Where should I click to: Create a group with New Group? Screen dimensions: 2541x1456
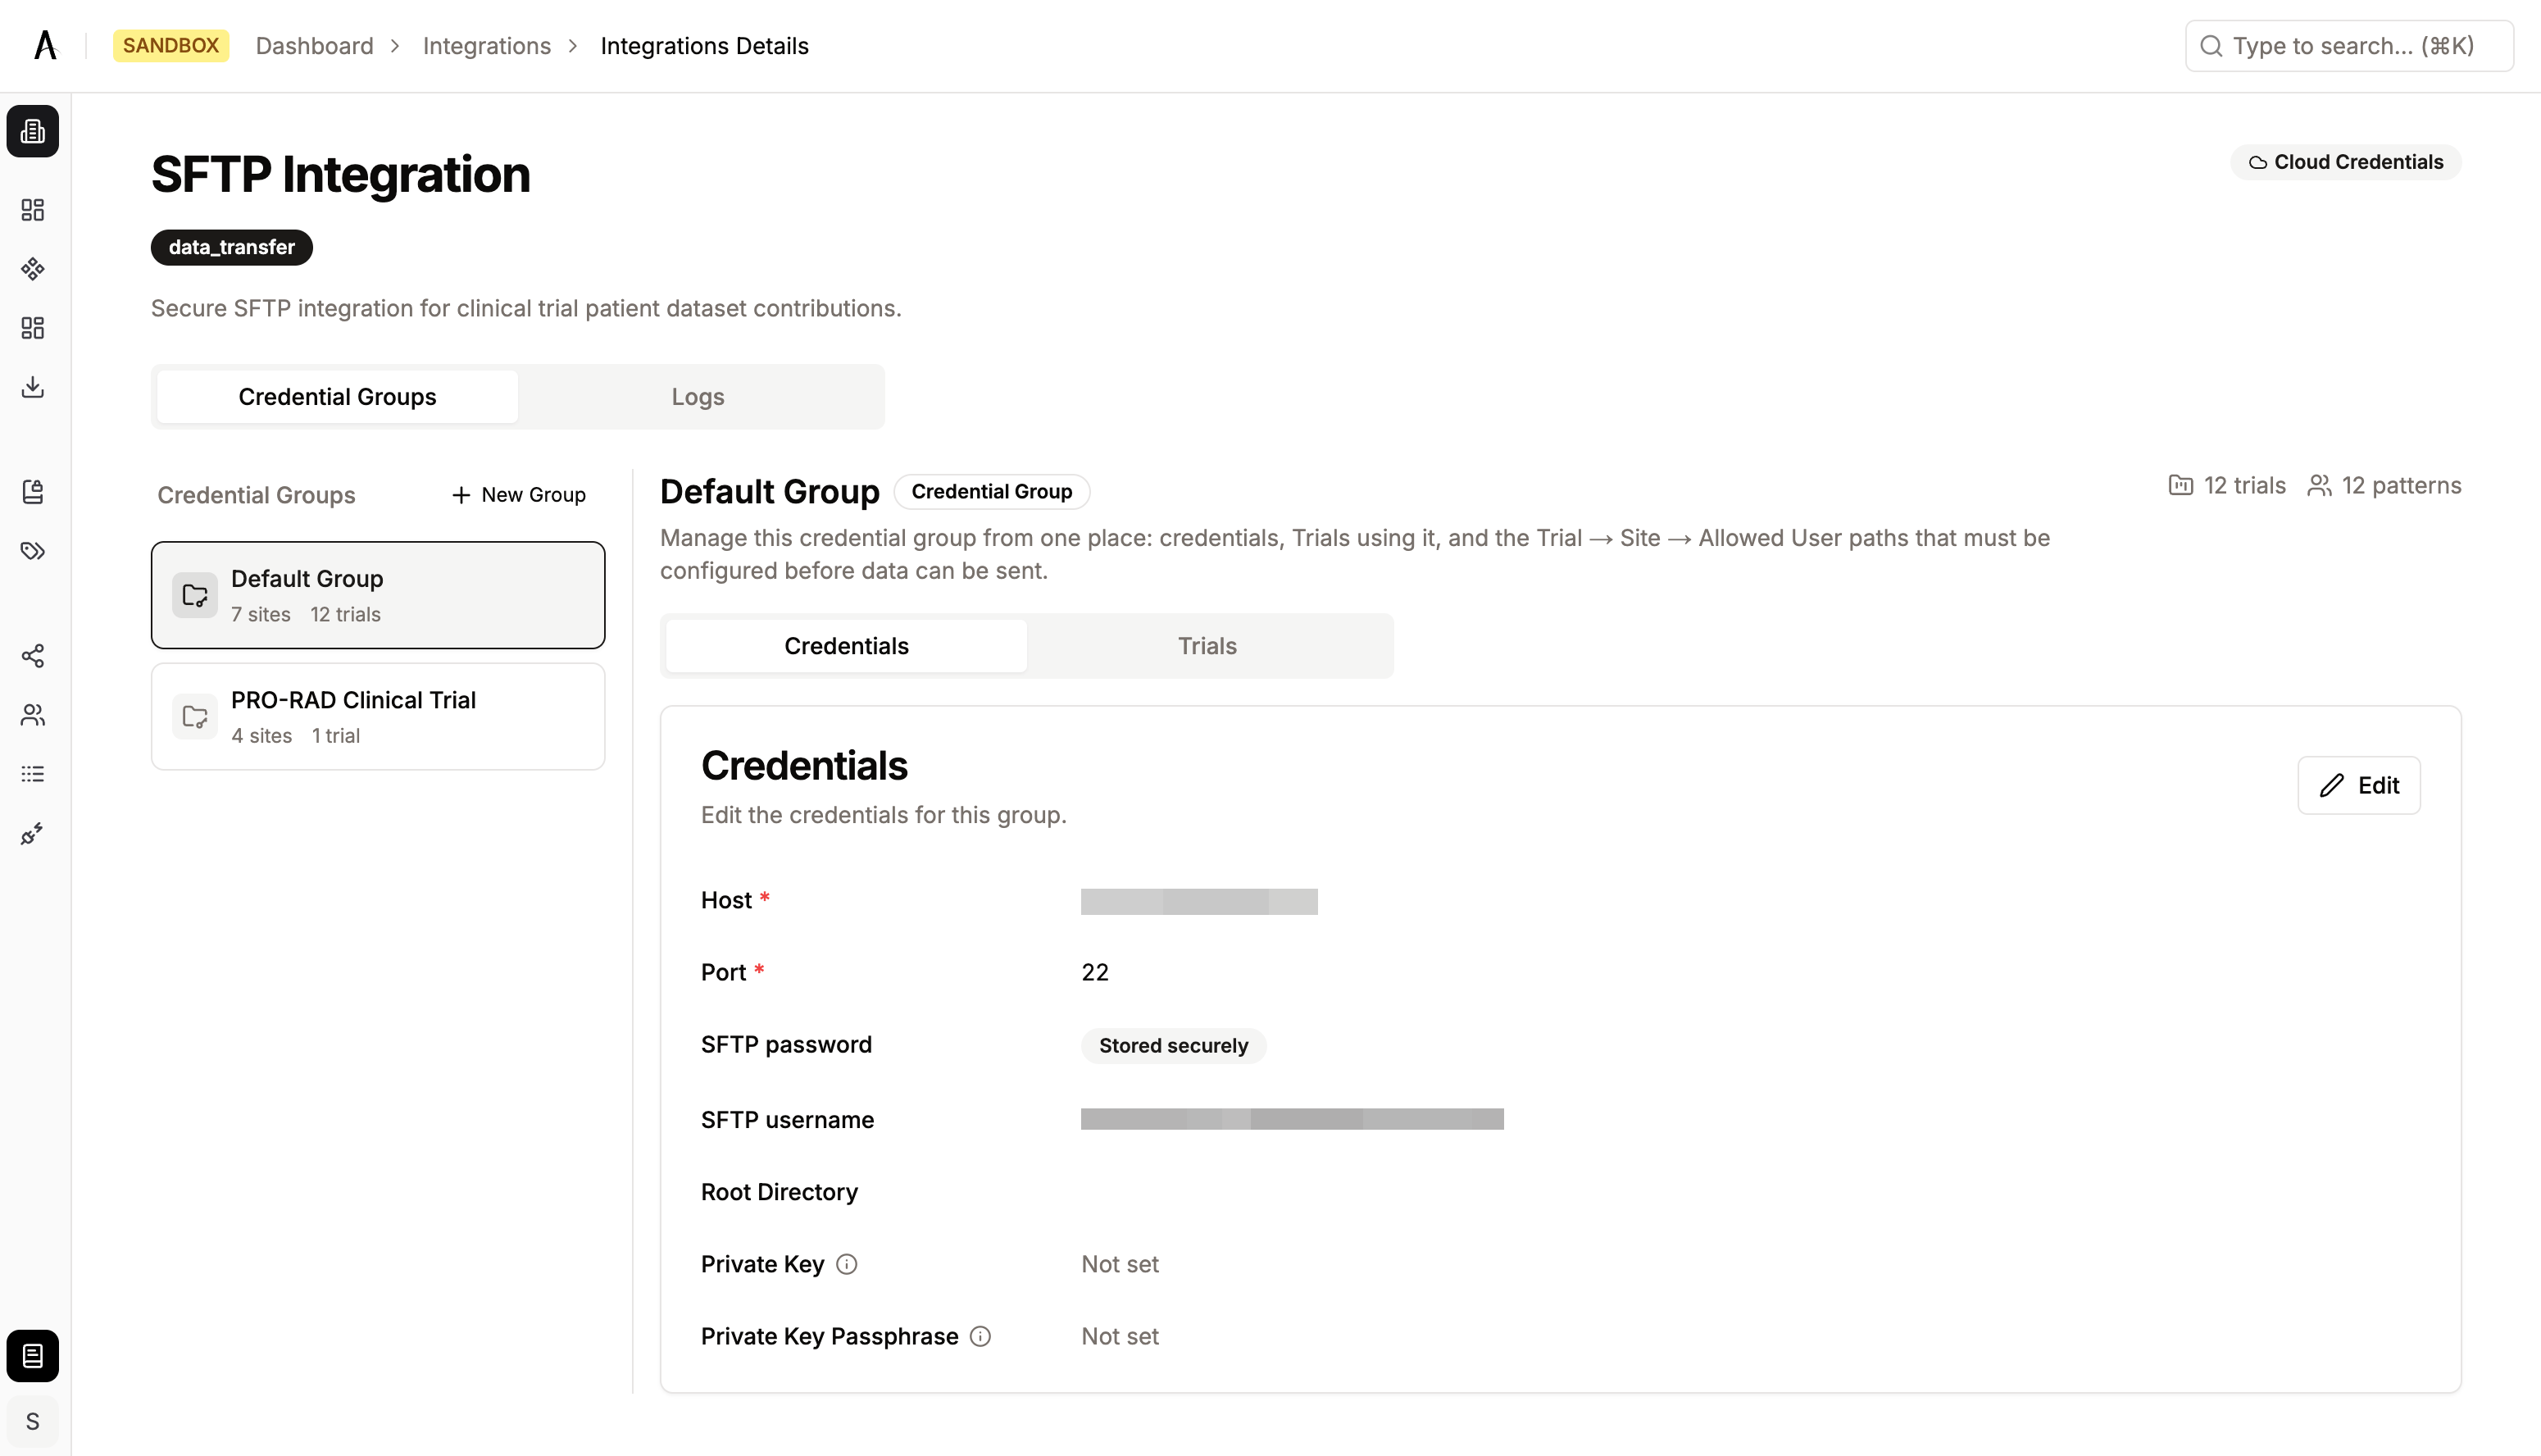click(519, 495)
